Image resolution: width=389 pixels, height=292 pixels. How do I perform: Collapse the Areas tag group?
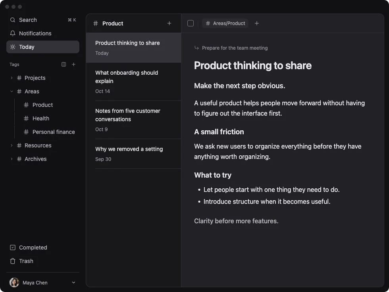pos(12,91)
